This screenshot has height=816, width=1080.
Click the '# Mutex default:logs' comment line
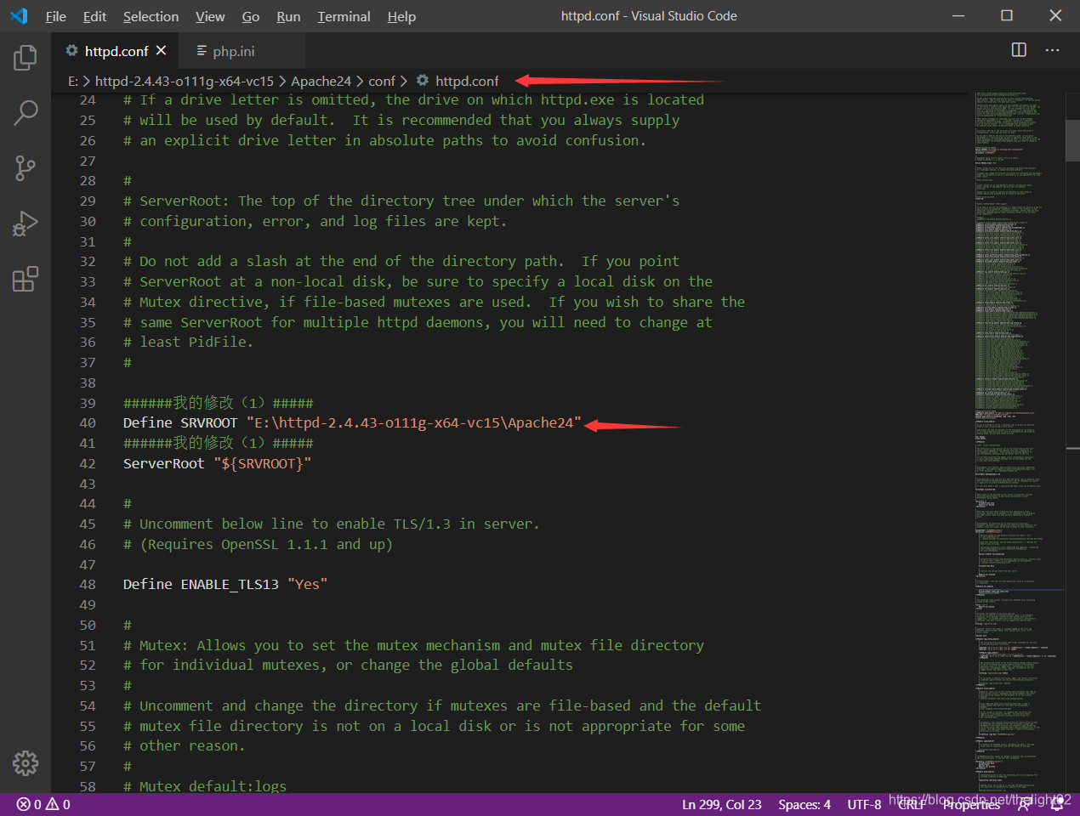205,786
